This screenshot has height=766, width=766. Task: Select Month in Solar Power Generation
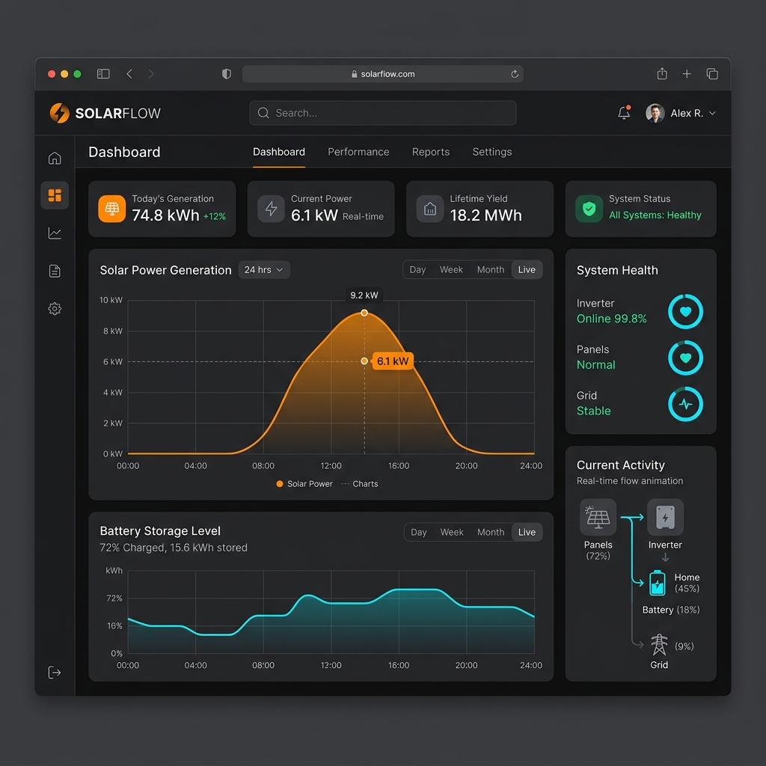tap(491, 269)
